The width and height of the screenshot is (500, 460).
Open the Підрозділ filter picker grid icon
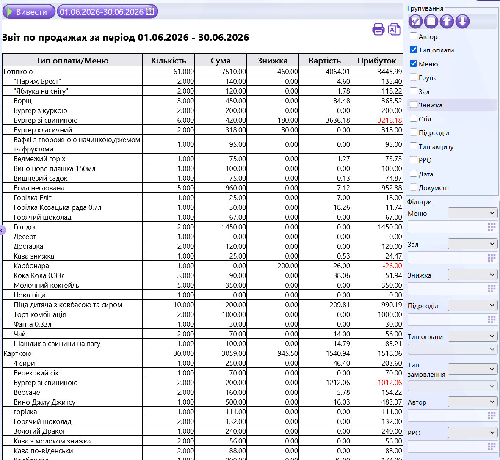coord(492,320)
